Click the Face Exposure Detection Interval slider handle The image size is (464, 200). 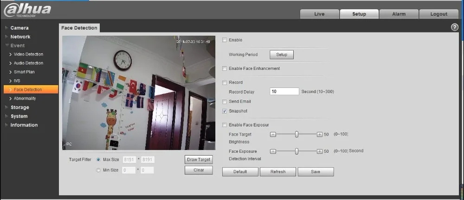pyautogui.click(x=296, y=151)
